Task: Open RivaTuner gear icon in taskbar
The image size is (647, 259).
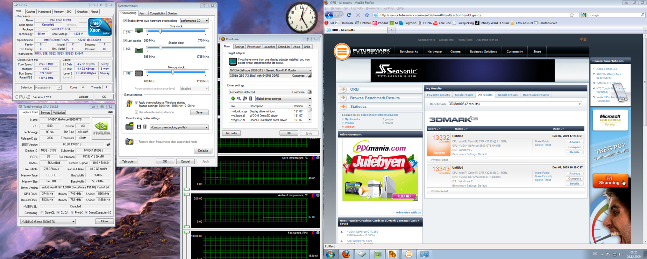Action: coord(393,254)
